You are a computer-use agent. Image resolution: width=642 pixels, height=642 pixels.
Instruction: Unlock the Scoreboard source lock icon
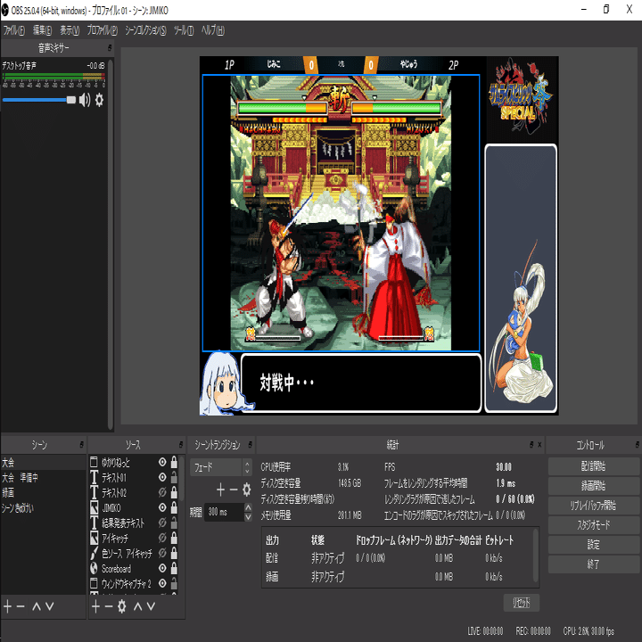(x=174, y=568)
